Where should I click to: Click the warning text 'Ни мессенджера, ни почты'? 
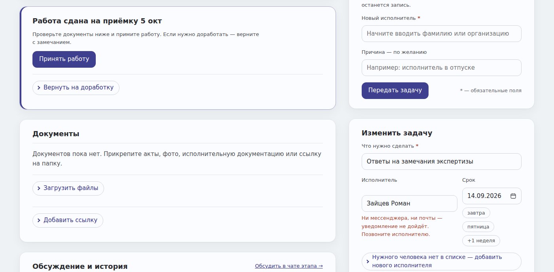402,226
